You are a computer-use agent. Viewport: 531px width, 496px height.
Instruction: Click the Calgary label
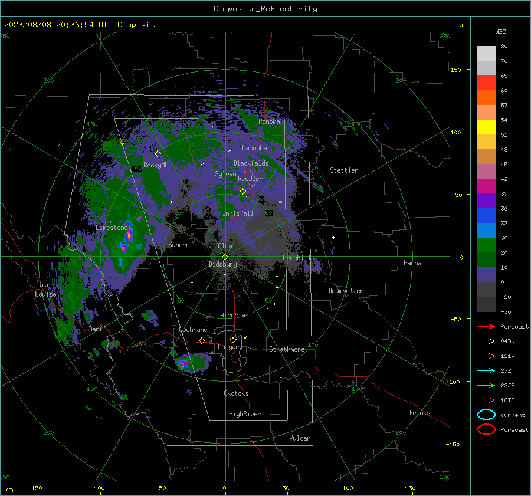(x=230, y=347)
